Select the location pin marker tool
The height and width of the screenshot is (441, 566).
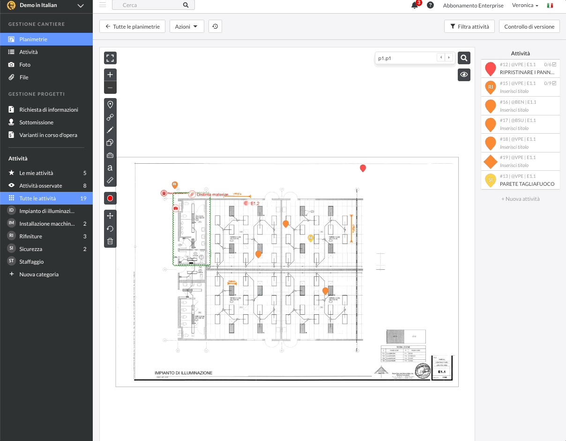pyautogui.click(x=110, y=105)
